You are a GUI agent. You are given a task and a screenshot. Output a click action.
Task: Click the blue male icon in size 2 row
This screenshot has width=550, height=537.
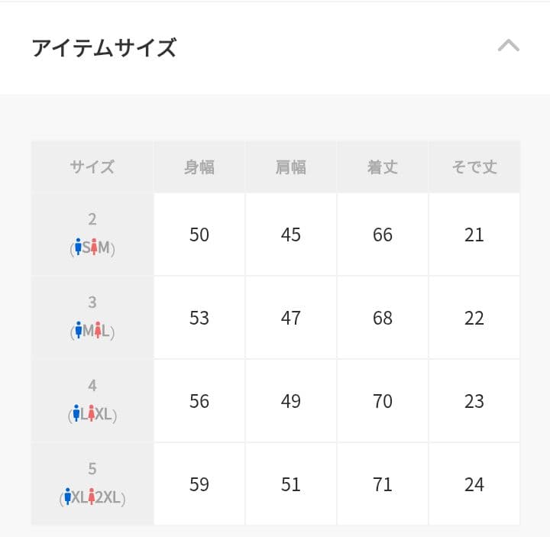78,247
